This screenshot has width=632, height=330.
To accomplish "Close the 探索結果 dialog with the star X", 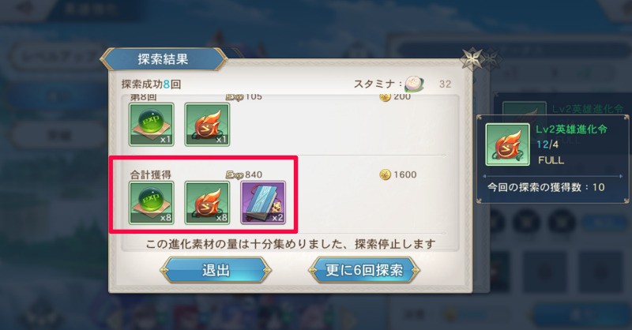I will click(x=473, y=60).
